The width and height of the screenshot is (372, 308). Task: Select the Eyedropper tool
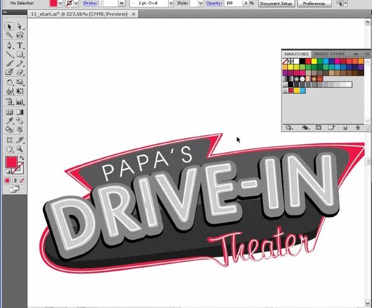point(9,121)
